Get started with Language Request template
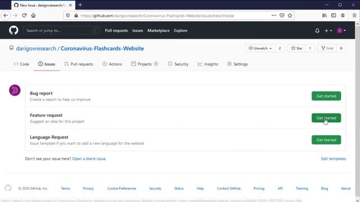This screenshot has height=202, width=360. click(326, 140)
